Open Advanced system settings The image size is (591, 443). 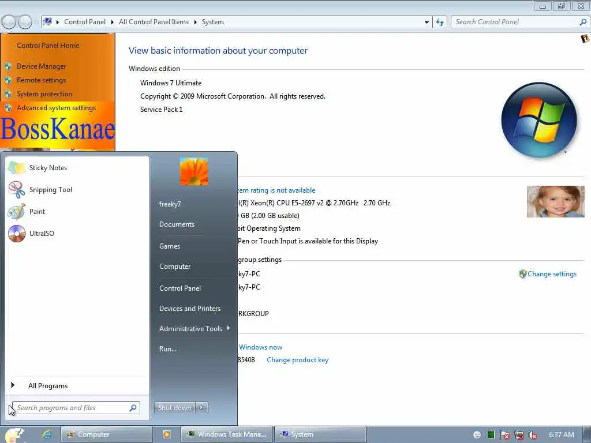point(56,108)
